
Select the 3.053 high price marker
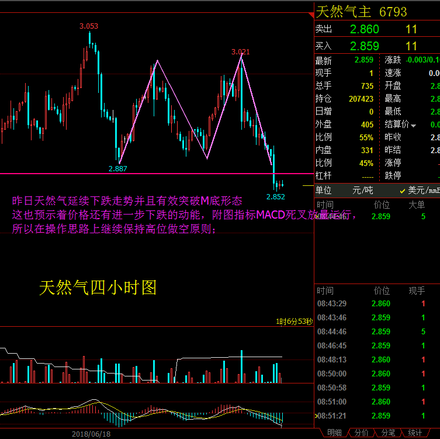(x=89, y=26)
